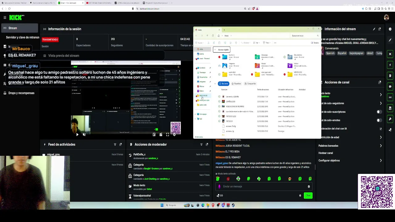Open the Filtro dropdown in File Explorer
This screenshot has width=395, height=222.
pos(266,43)
